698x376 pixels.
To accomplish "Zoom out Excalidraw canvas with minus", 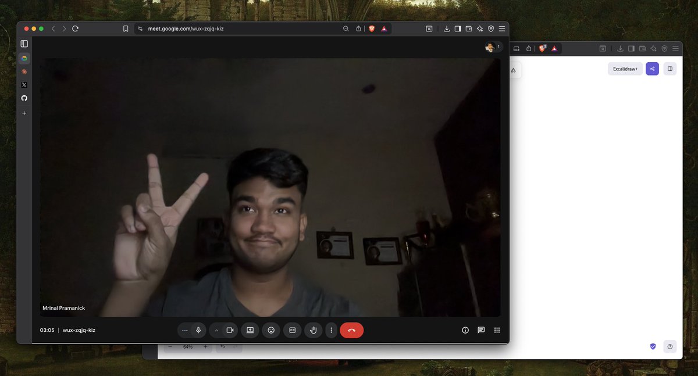I will [x=170, y=347].
